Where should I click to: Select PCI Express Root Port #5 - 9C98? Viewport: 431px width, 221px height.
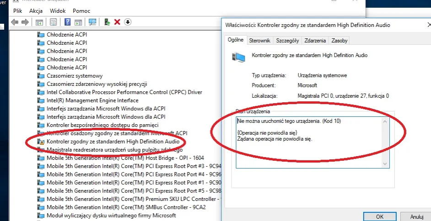click(134, 190)
